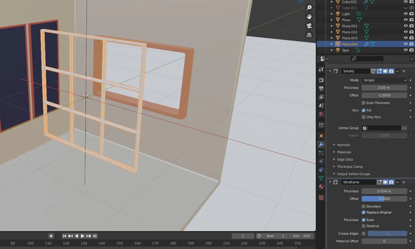Open the Material properties tab icon

321,187
